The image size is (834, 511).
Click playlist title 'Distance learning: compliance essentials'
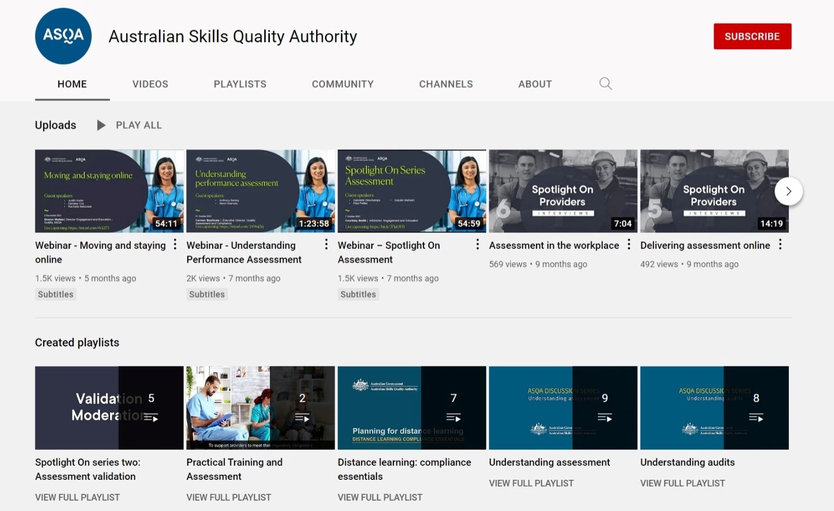click(404, 469)
